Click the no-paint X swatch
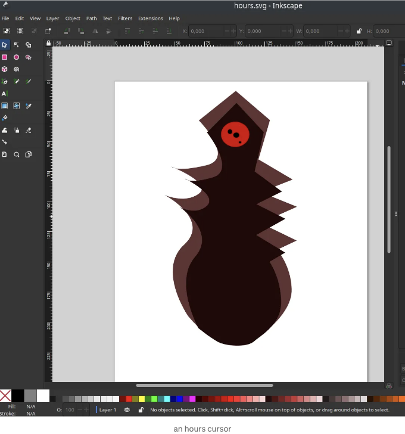 coord(5,395)
